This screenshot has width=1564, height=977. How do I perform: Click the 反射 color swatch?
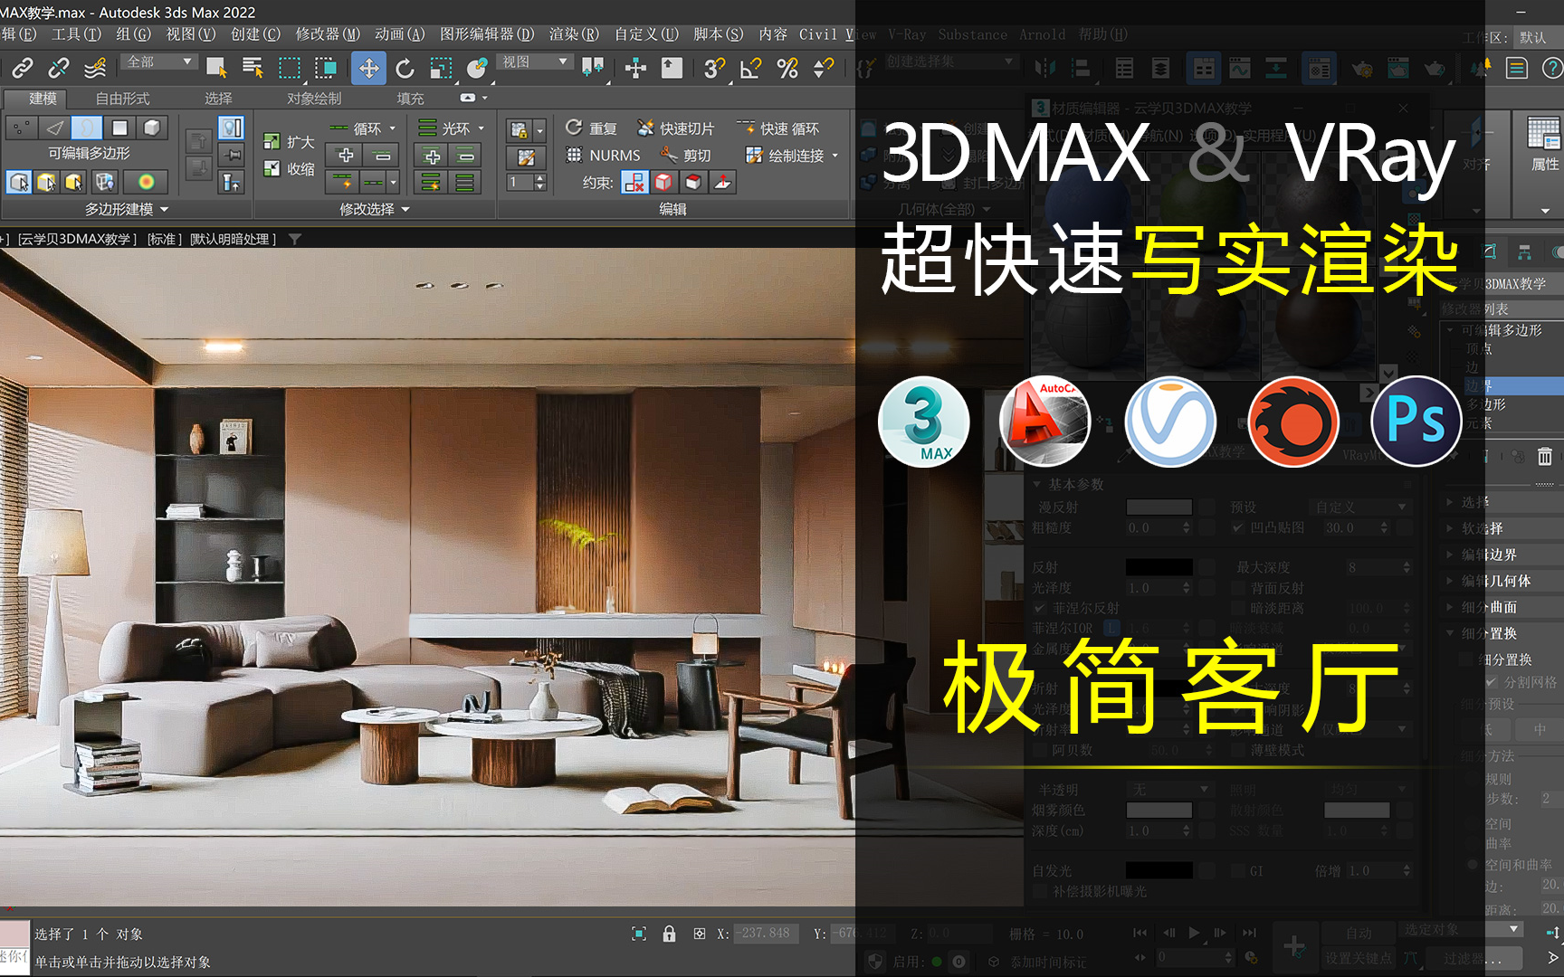[1161, 565]
